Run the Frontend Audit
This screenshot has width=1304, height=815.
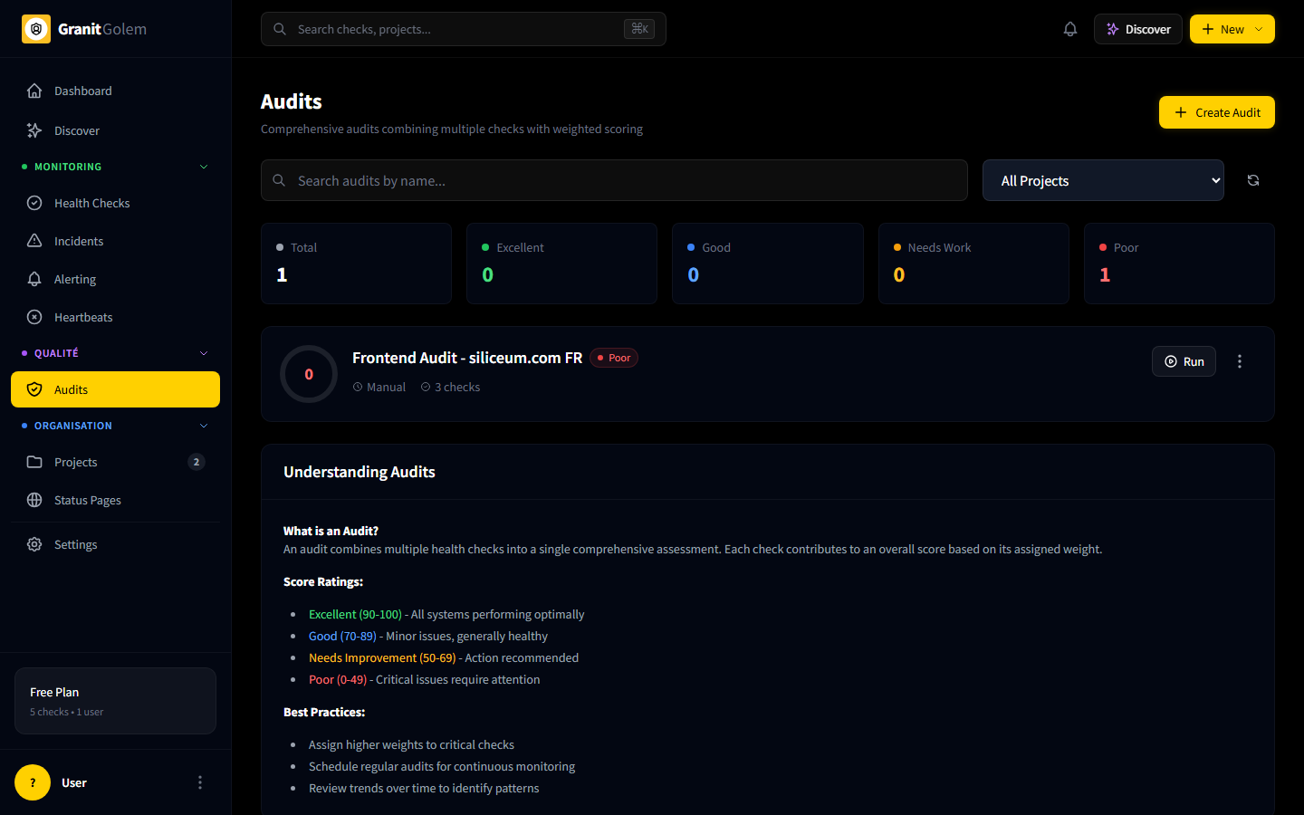(x=1184, y=361)
